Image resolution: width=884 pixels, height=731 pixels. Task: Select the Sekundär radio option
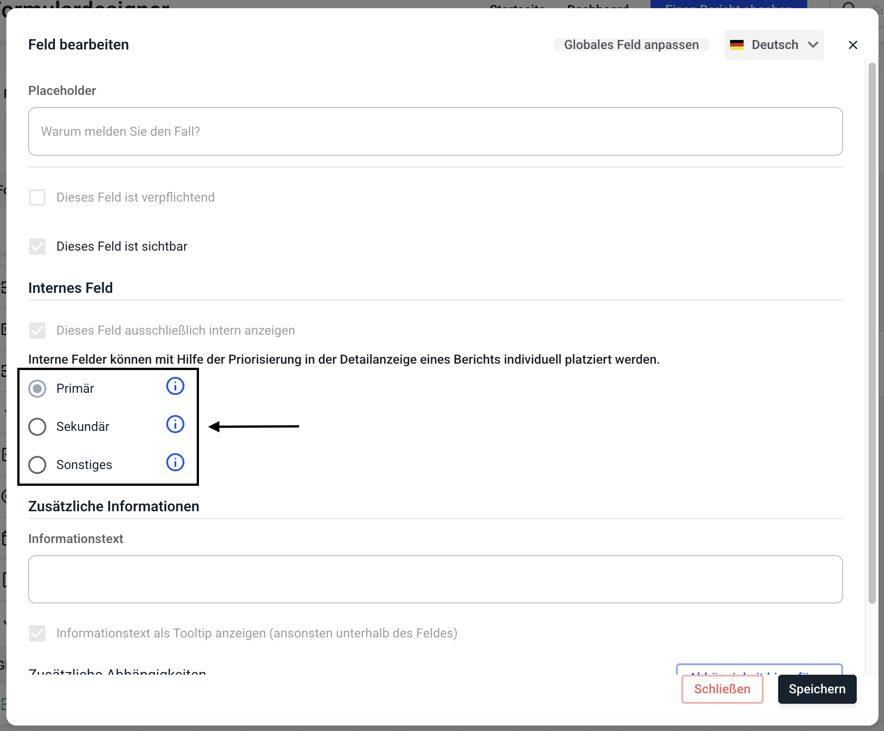[37, 427]
